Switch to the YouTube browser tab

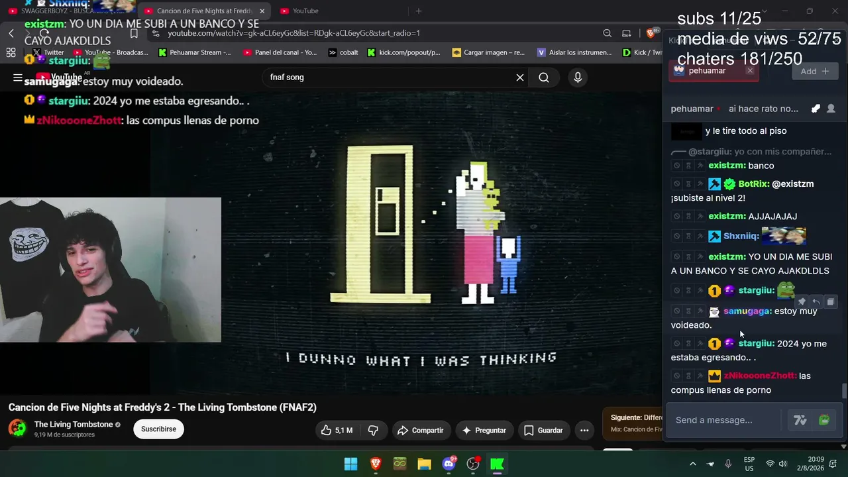pos(338,11)
